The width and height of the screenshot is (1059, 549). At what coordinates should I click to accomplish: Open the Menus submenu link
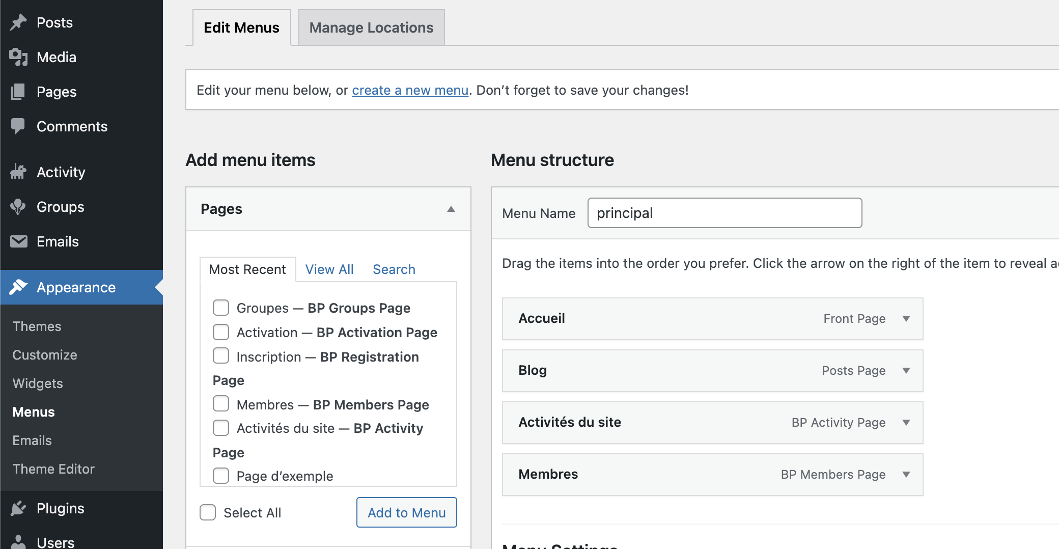tap(34, 412)
